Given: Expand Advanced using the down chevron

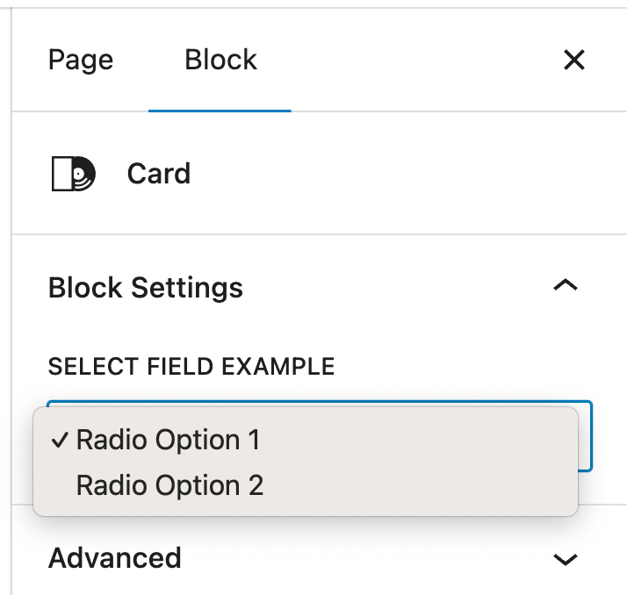Looking at the screenshot, I should (566, 559).
